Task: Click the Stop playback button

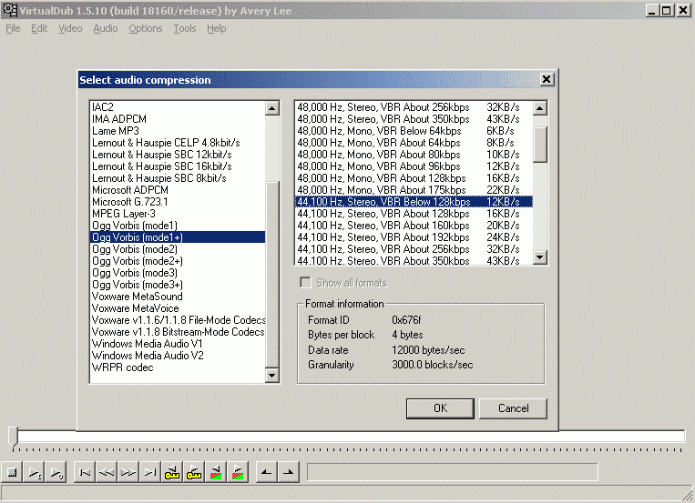Action: click(x=13, y=472)
